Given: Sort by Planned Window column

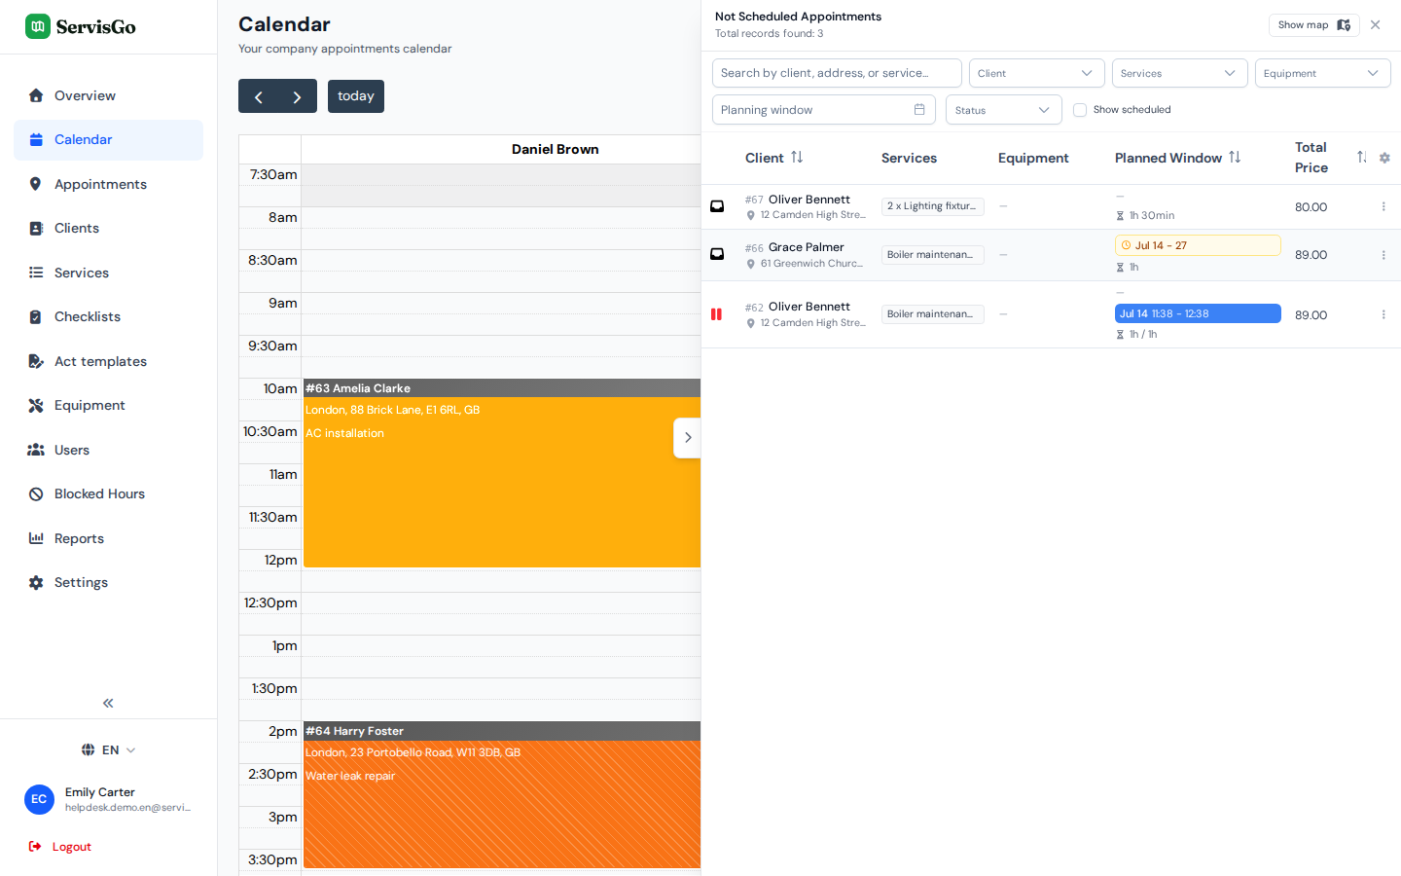Looking at the screenshot, I should point(1235,157).
